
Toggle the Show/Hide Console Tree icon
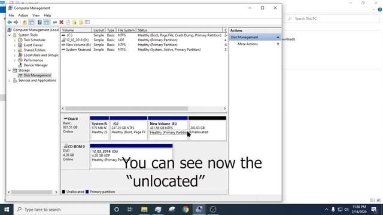click(32, 23)
